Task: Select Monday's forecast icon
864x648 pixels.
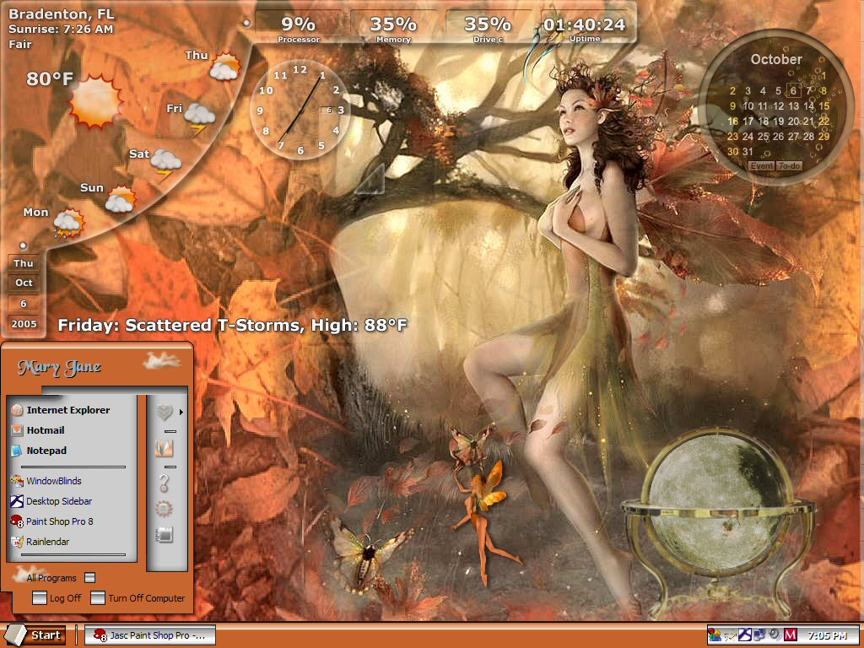Action: tap(69, 223)
